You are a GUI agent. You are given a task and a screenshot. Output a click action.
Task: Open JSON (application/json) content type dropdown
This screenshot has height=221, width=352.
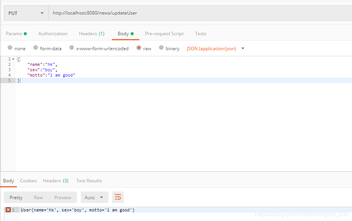tap(216, 49)
